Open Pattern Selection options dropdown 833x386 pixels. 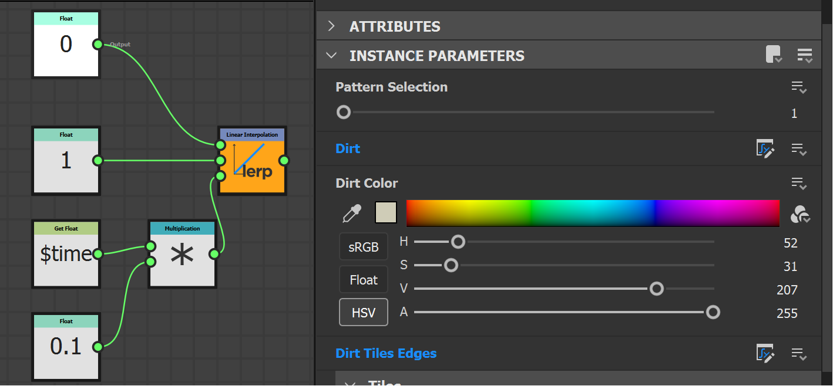(x=799, y=88)
